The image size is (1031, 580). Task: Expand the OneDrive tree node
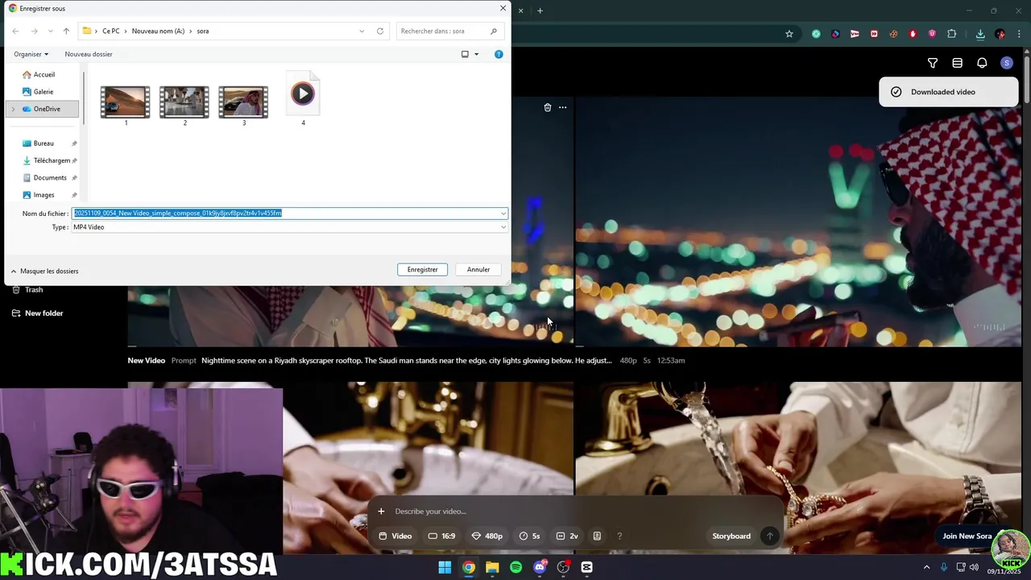(13, 109)
